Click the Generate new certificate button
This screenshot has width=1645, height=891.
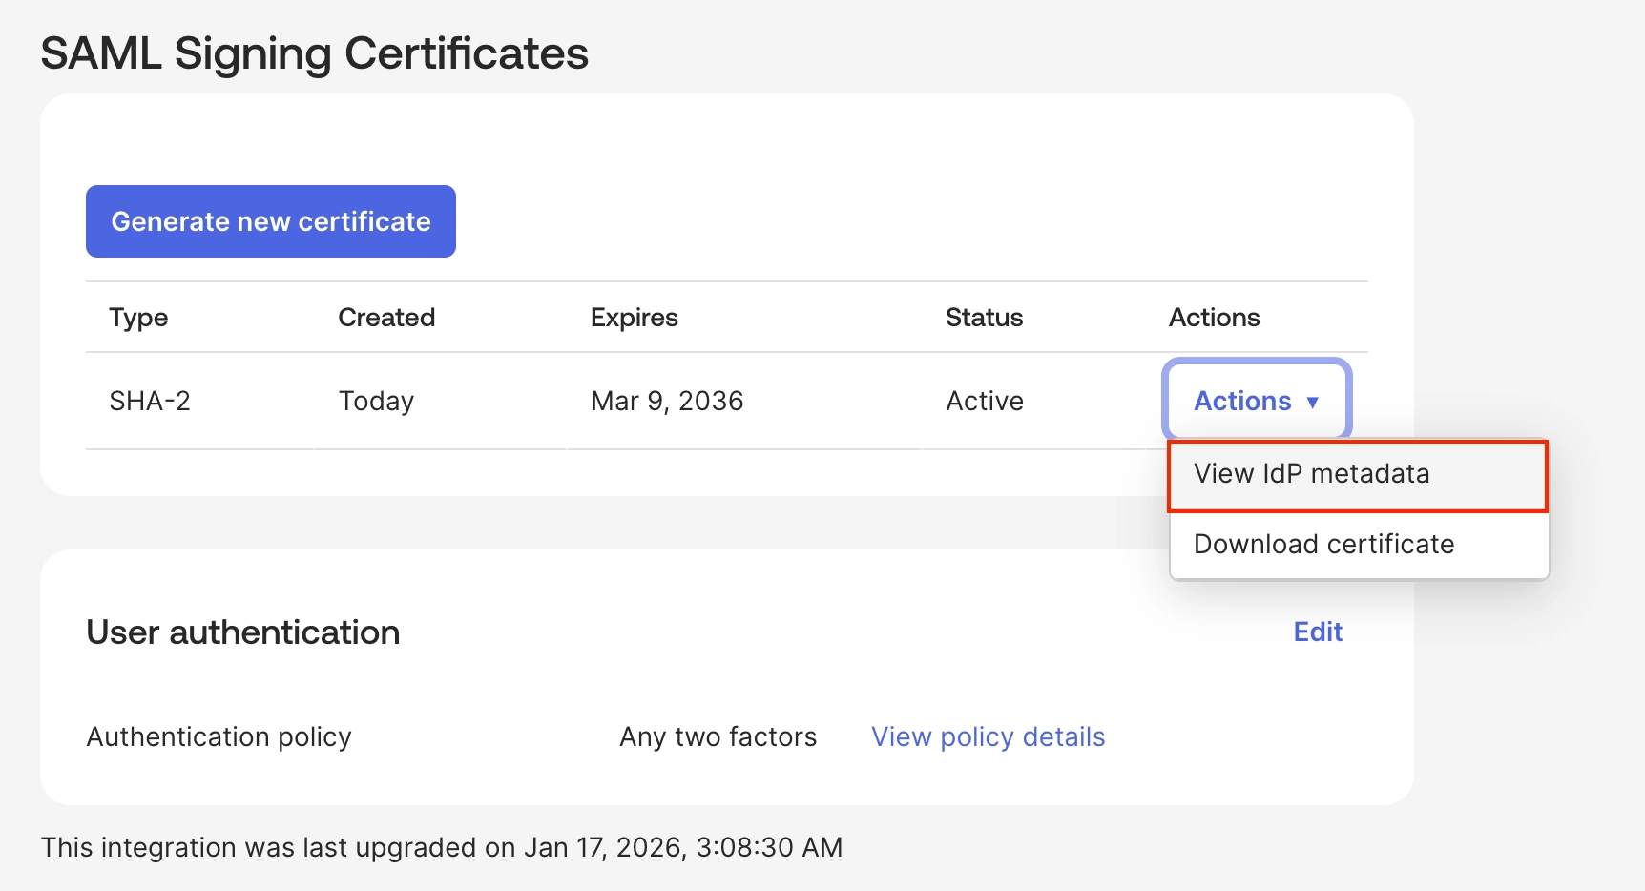(x=271, y=221)
